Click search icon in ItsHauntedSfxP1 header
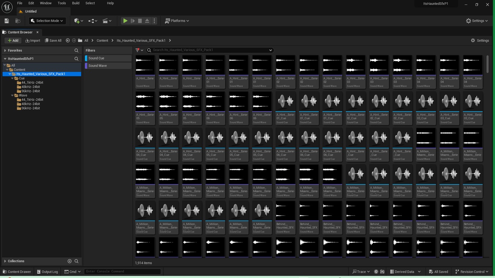Screen dimensions: 495x278 pyautogui.click(x=77, y=59)
